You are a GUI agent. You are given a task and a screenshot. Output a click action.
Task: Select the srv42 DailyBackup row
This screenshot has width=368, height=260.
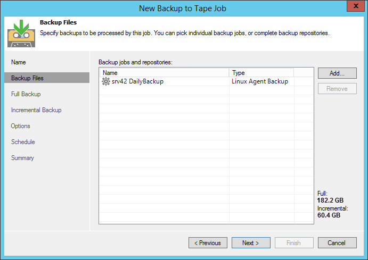click(137, 82)
